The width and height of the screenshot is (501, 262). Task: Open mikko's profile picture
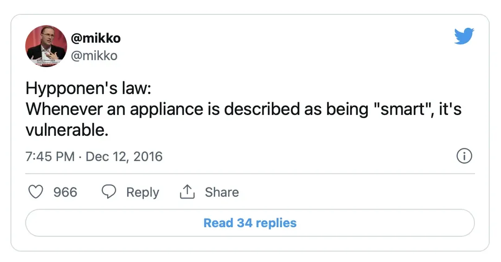click(x=46, y=46)
